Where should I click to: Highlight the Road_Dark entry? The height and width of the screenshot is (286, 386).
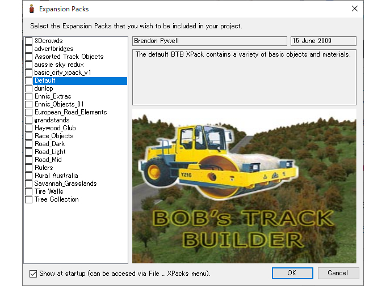click(49, 144)
